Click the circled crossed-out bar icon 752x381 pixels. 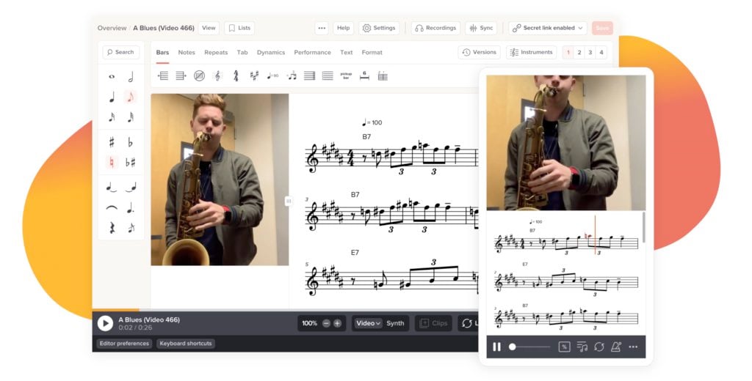point(199,75)
